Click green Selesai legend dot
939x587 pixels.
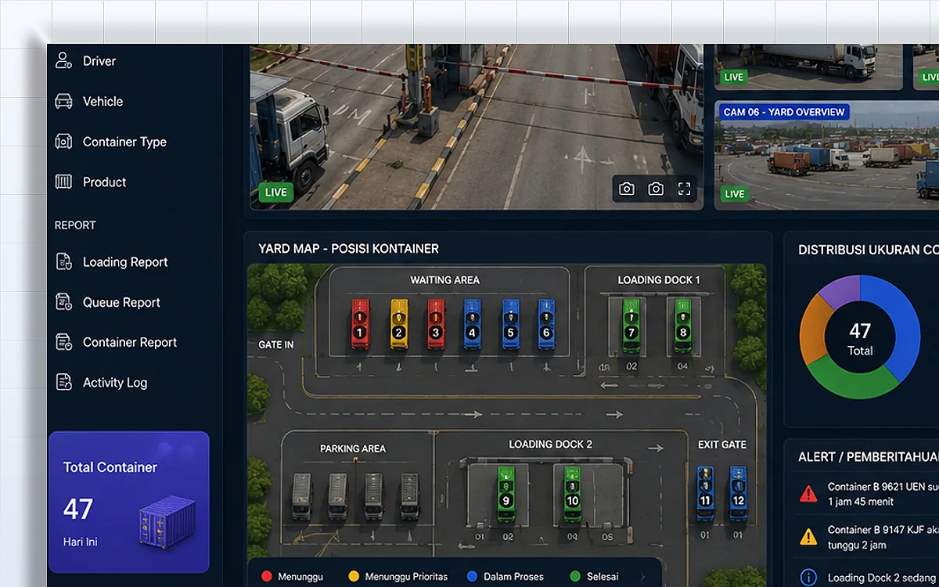click(575, 577)
